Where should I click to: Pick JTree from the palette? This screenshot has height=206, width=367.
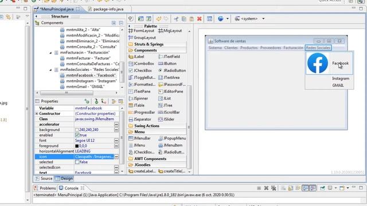[x=165, y=105]
